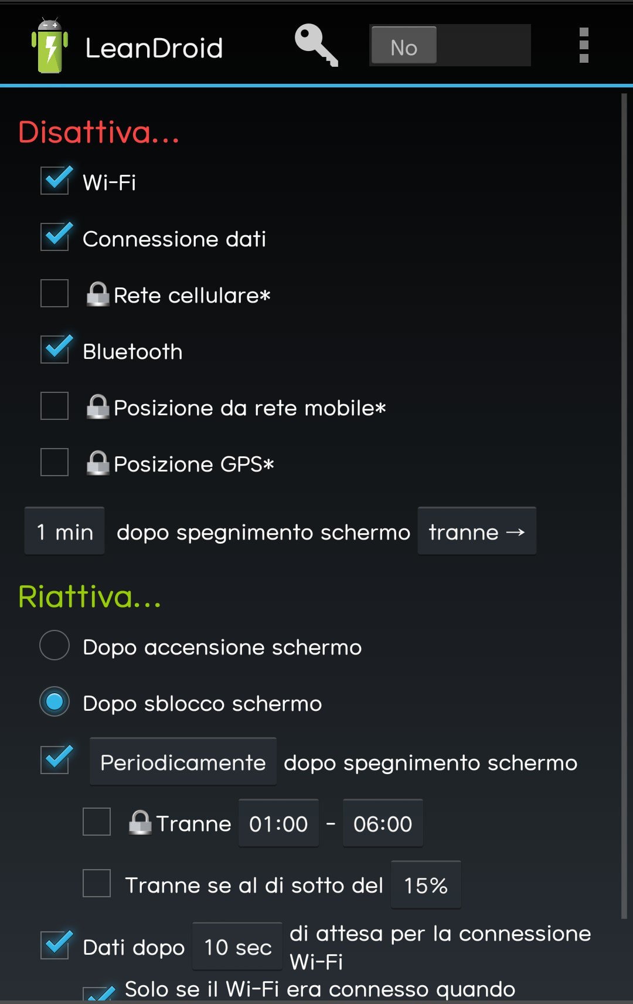The width and height of the screenshot is (633, 1004).
Task: Open the tranne → exceptions button
Action: point(477,531)
